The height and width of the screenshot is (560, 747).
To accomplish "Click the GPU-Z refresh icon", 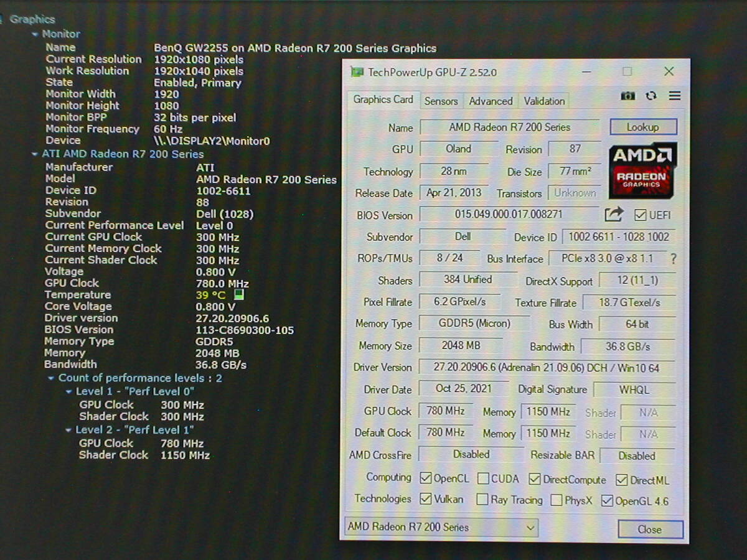I will tap(651, 96).
